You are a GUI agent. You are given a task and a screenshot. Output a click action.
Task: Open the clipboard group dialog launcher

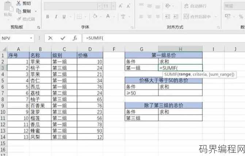[38, 27]
